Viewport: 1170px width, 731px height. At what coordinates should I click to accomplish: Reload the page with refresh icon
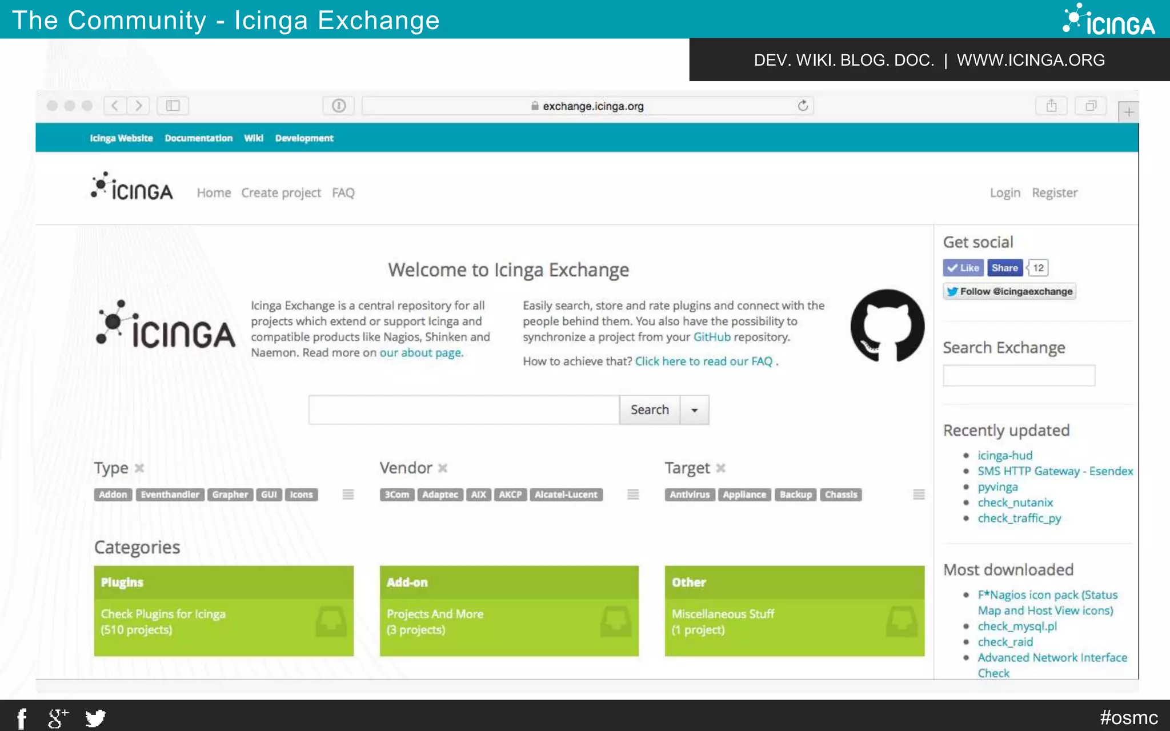click(x=803, y=106)
